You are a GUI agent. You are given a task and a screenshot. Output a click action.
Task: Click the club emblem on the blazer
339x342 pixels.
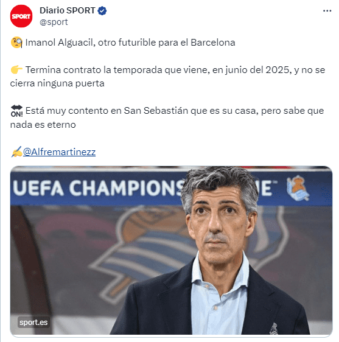click(273, 329)
